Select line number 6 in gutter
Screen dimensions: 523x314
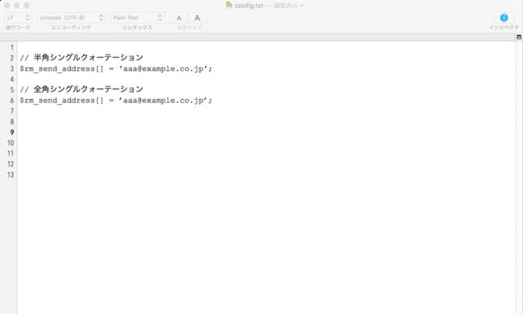[x=12, y=101]
